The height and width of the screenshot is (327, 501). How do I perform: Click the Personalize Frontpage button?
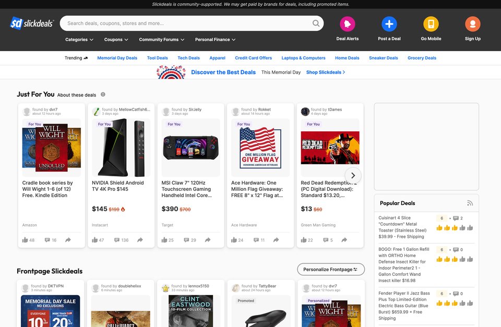331,270
